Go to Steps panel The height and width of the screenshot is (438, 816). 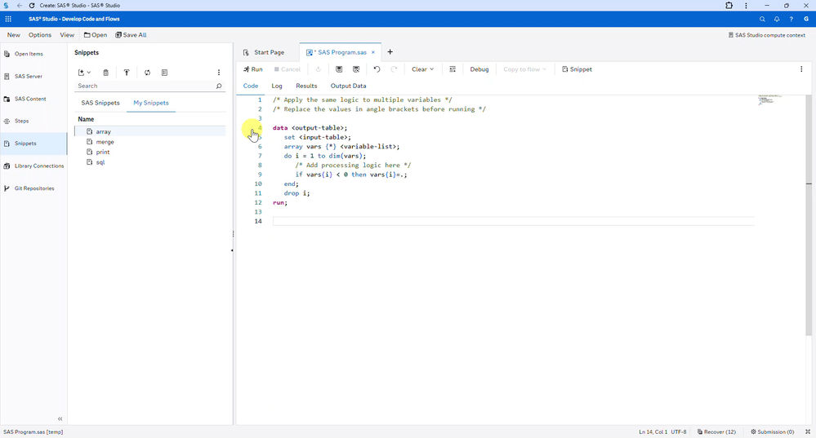[33, 121]
